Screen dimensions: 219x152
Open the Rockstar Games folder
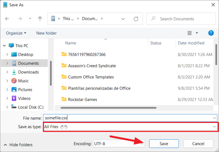(83, 99)
